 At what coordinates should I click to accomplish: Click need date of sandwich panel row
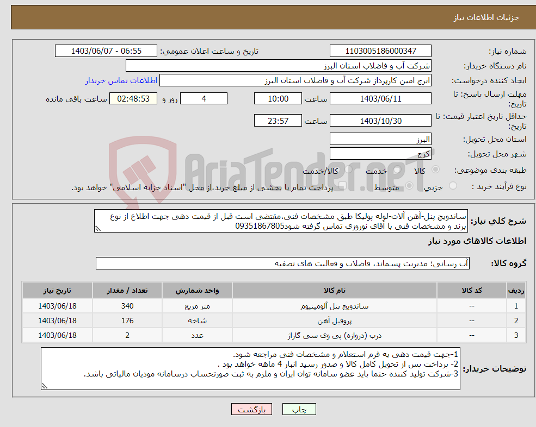[x=58, y=306]
